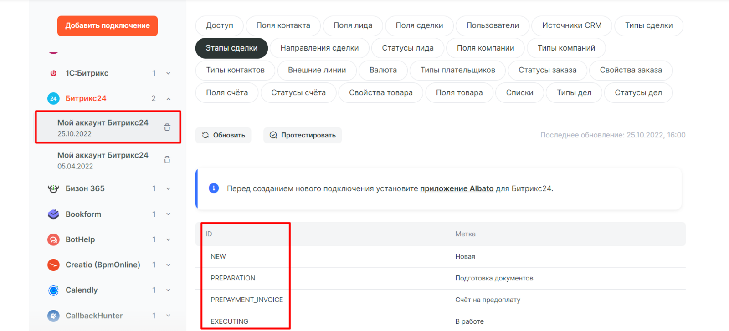The width and height of the screenshot is (729, 331).
Task: Expand the Bookform connections chevron
Action: (x=168, y=214)
